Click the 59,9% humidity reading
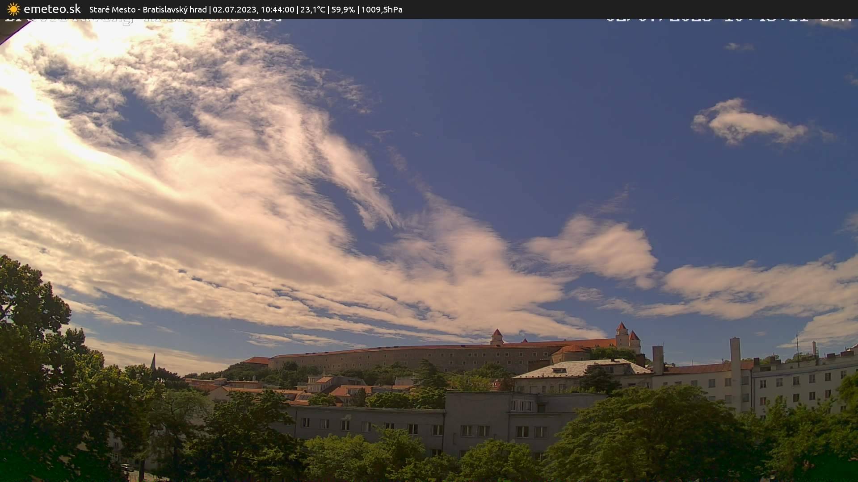Viewport: 858px width, 482px height. [343, 9]
